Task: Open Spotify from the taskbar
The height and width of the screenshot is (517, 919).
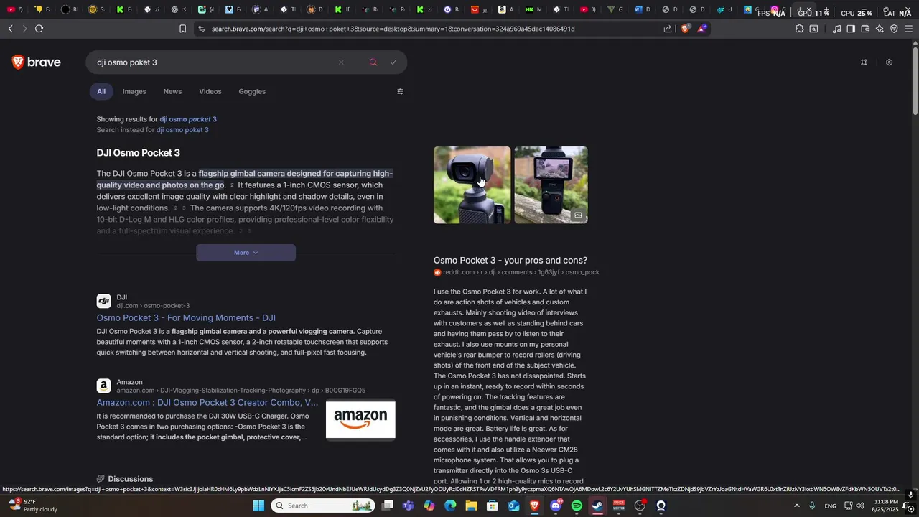Action: coord(577,506)
